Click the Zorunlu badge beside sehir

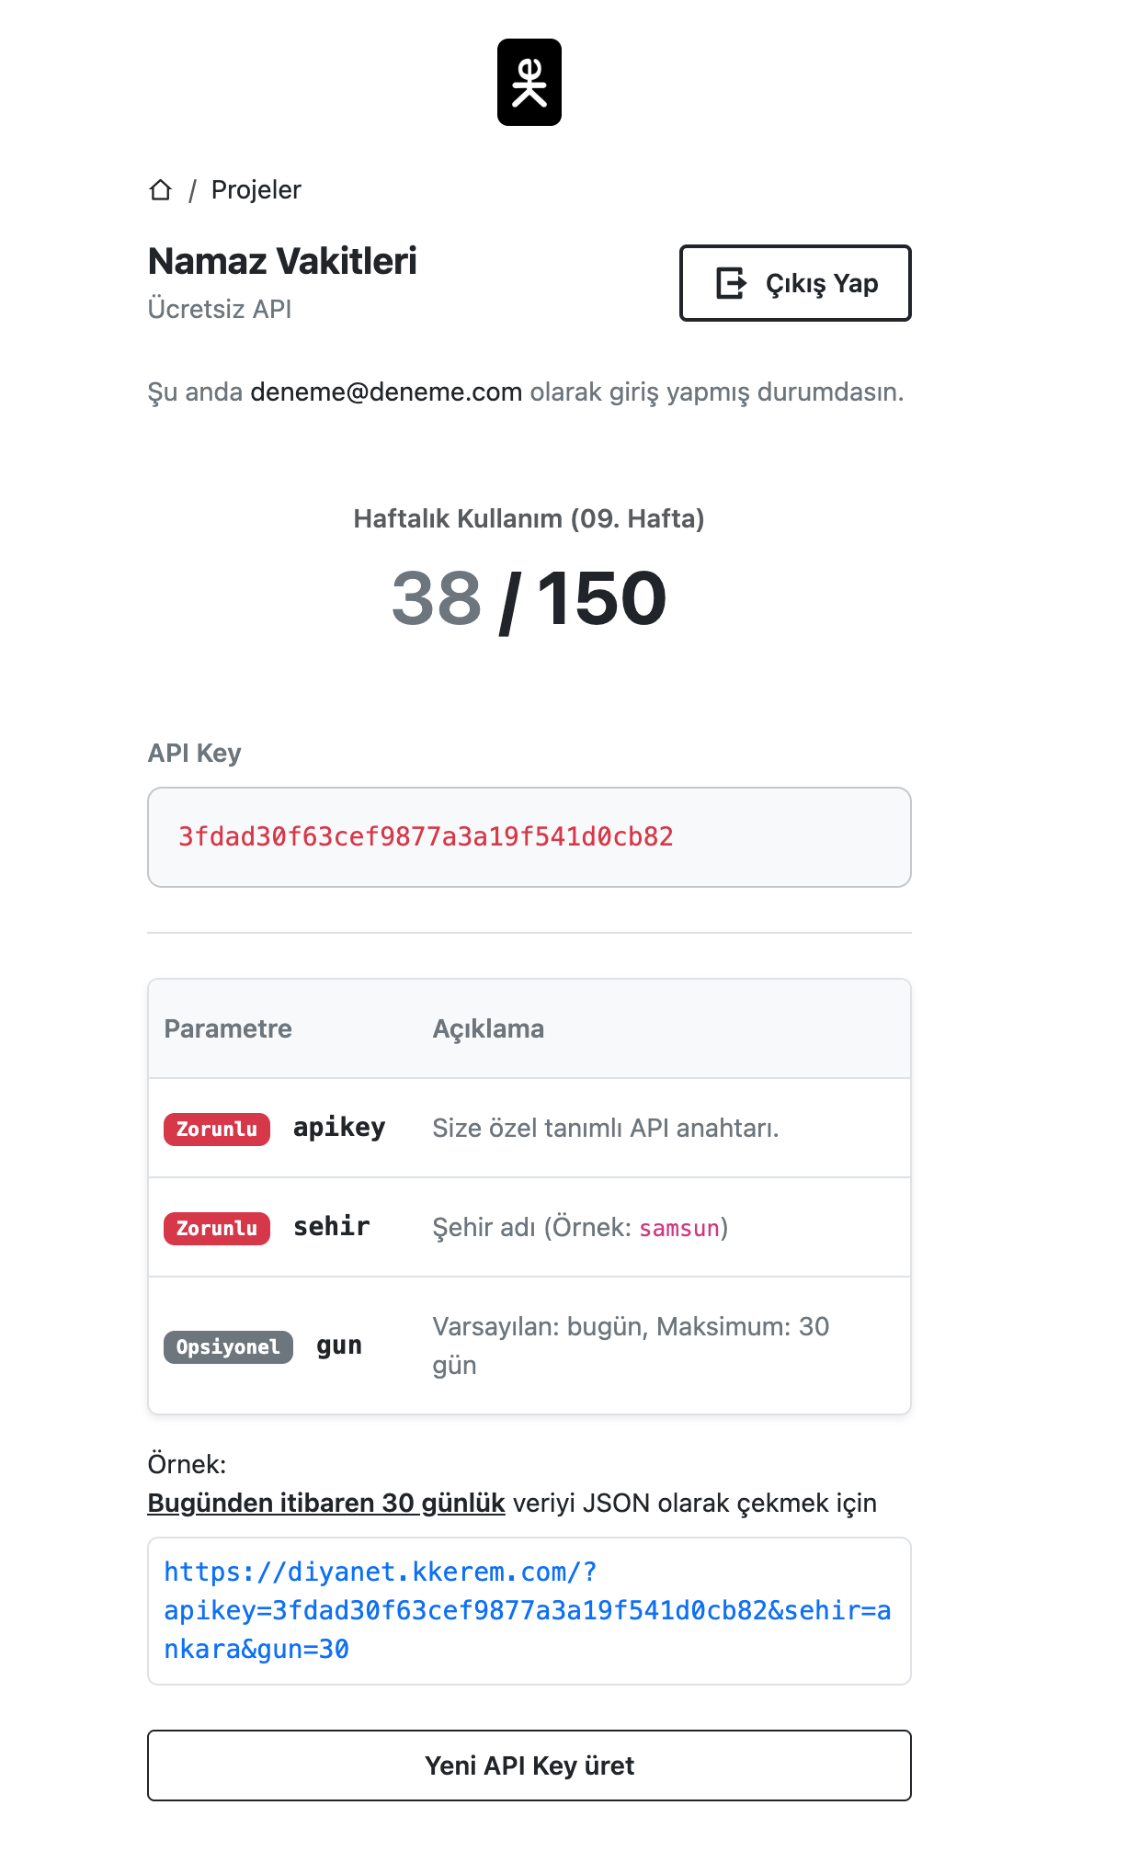click(x=217, y=1228)
